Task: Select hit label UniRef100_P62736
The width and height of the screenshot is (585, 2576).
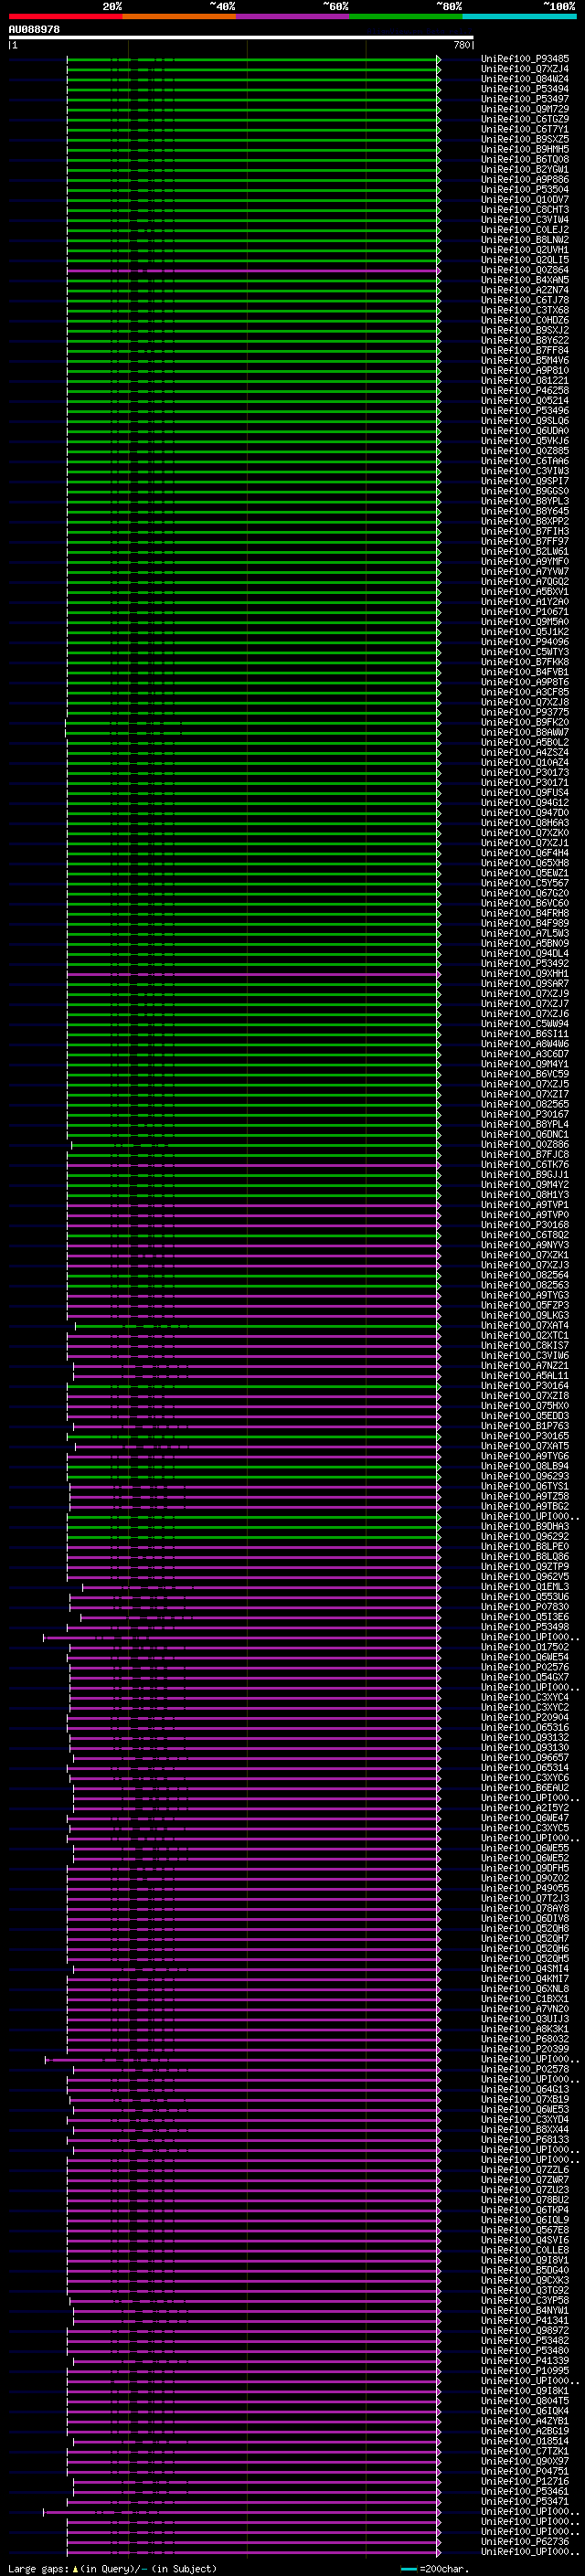Action: [525, 2541]
